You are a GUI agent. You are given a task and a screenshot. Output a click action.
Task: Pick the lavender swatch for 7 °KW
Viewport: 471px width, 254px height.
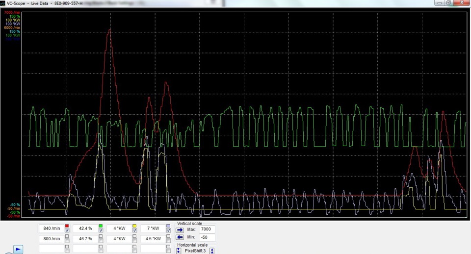(x=168, y=226)
